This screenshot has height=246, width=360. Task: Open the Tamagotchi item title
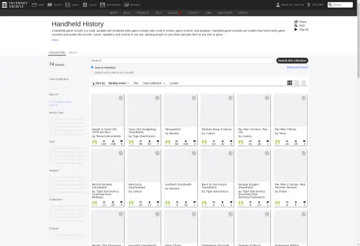tap(173, 129)
